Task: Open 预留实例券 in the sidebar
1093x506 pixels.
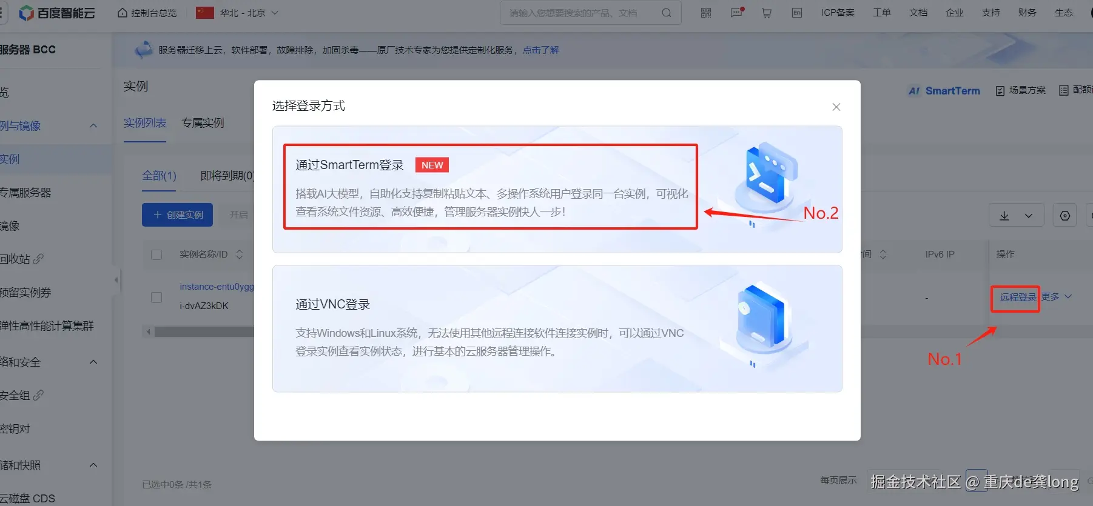Action: [25, 293]
